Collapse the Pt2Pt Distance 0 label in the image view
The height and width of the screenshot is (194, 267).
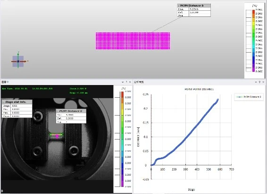pyautogui.click(x=58, y=111)
